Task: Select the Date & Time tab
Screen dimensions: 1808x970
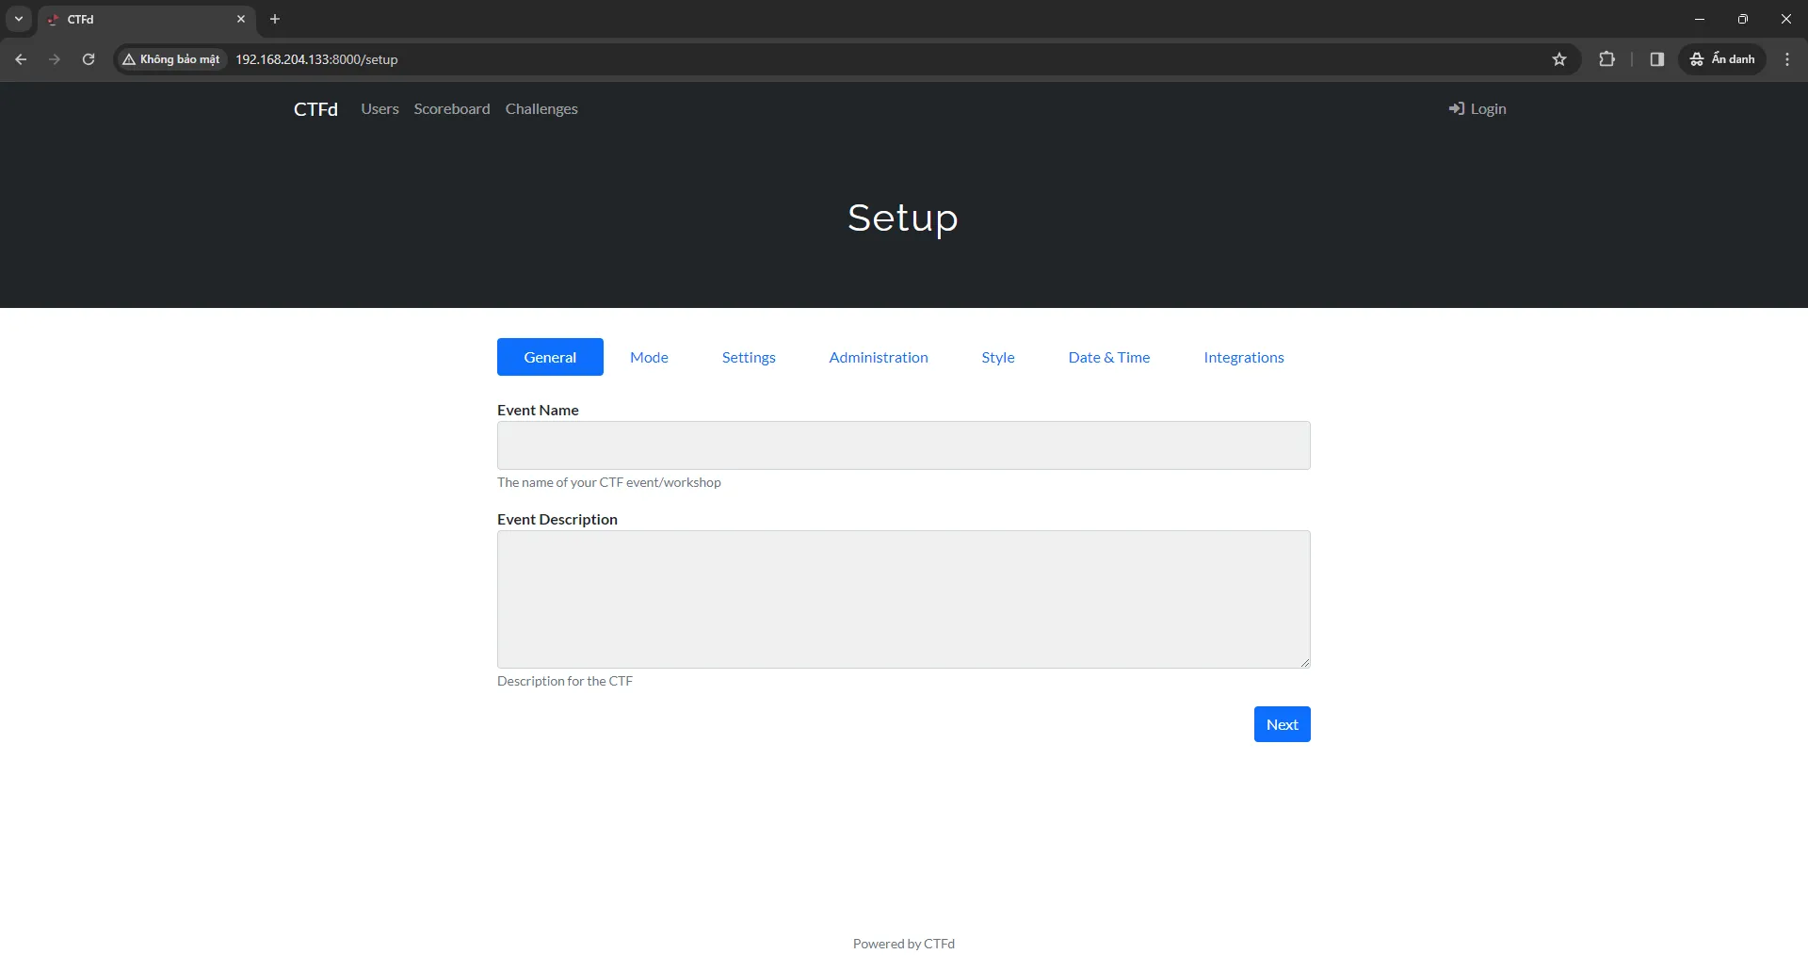Action: click(1108, 357)
